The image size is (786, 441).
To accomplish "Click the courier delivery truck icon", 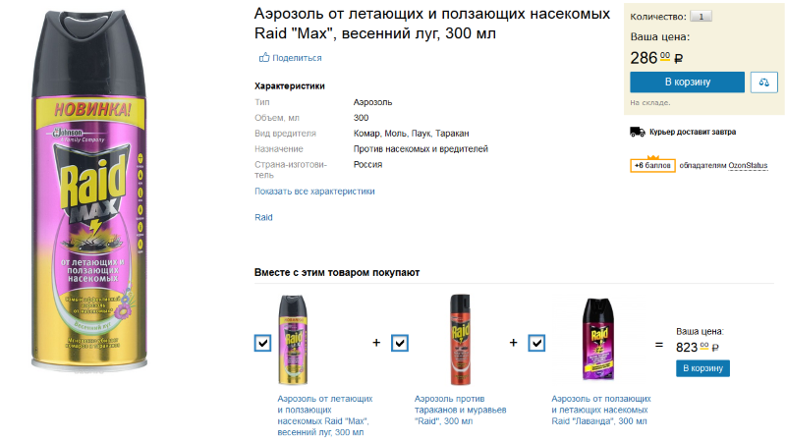I will tap(637, 132).
